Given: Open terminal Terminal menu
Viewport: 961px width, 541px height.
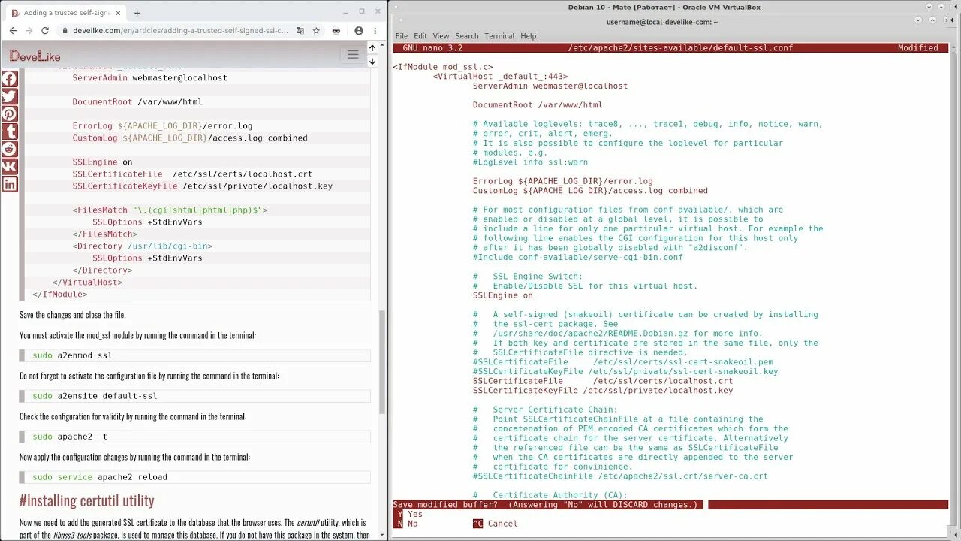Looking at the screenshot, I should coord(499,36).
